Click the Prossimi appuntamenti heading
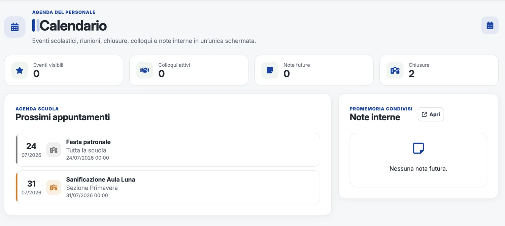Image resolution: width=505 pixels, height=226 pixels. (63, 117)
